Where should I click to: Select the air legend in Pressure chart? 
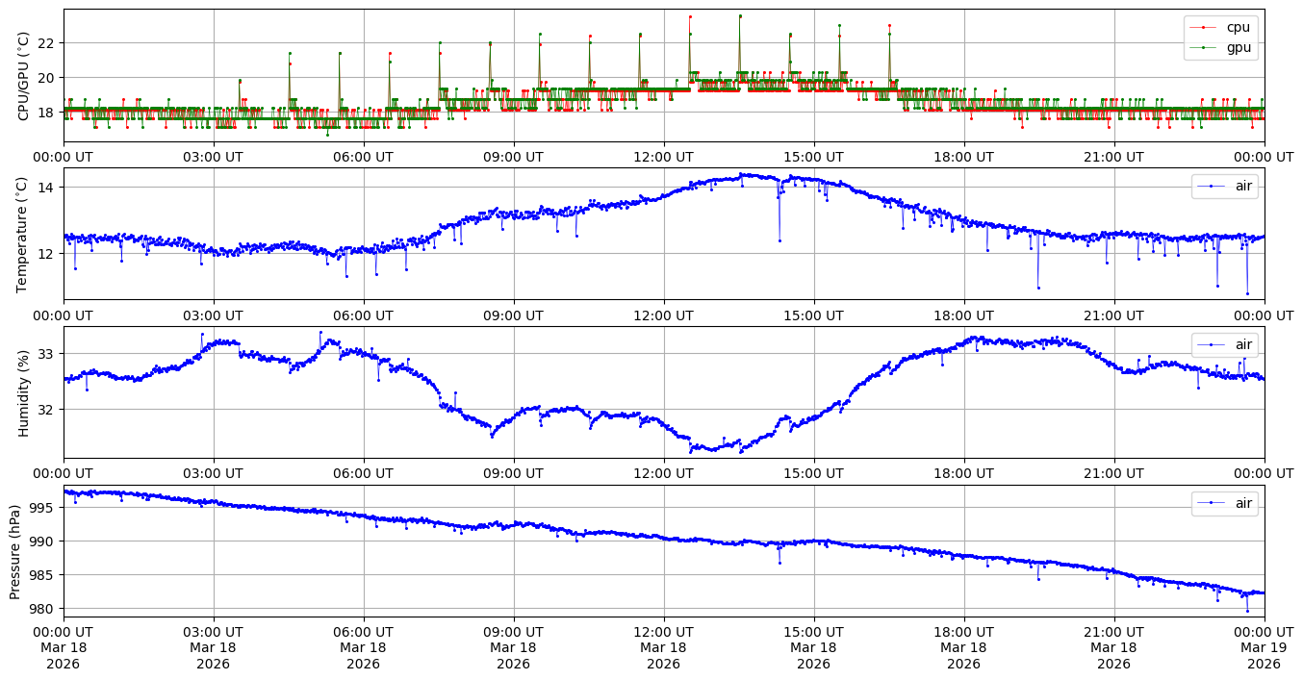[1244, 503]
